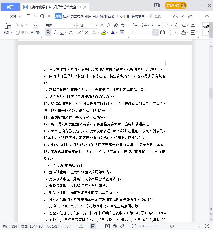Open bullet list style dropdown
The width and height of the screenshot is (213, 230).
click(139, 26)
